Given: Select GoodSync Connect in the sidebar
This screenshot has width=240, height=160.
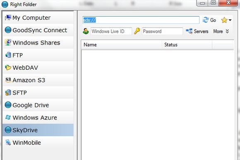Looking at the screenshot, I should point(38,30).
